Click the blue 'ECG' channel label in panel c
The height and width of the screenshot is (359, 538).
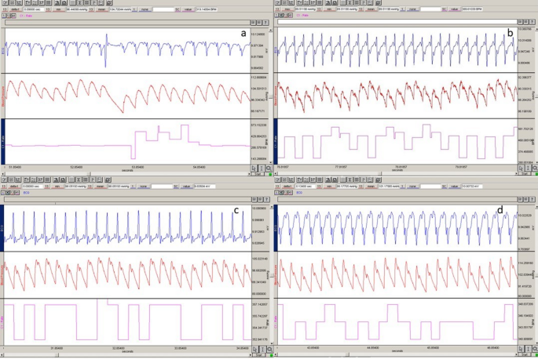(27, 193)
